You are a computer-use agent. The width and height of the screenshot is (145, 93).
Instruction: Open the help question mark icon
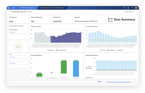[x=132, y=8]
